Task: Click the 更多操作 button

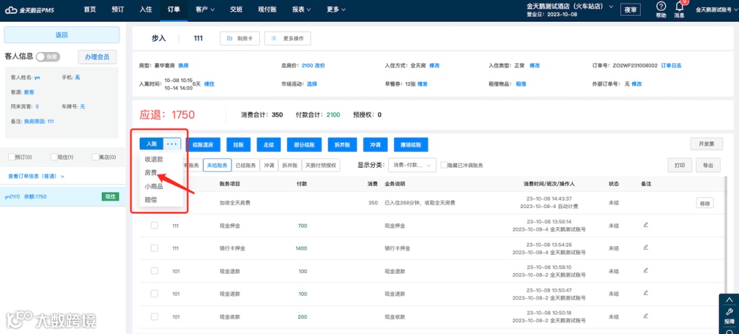Action: tap(287, 38)
